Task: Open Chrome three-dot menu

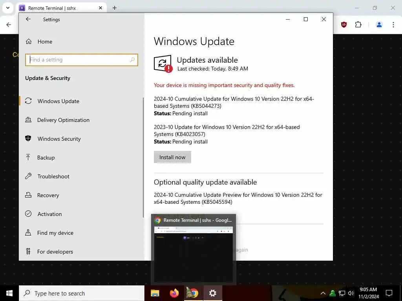Action: tap(393, 25)
